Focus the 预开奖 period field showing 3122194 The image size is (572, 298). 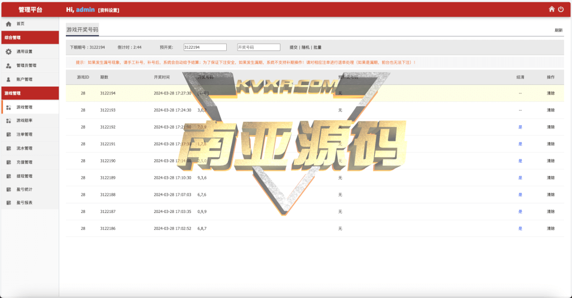click(x=205, y=47)
